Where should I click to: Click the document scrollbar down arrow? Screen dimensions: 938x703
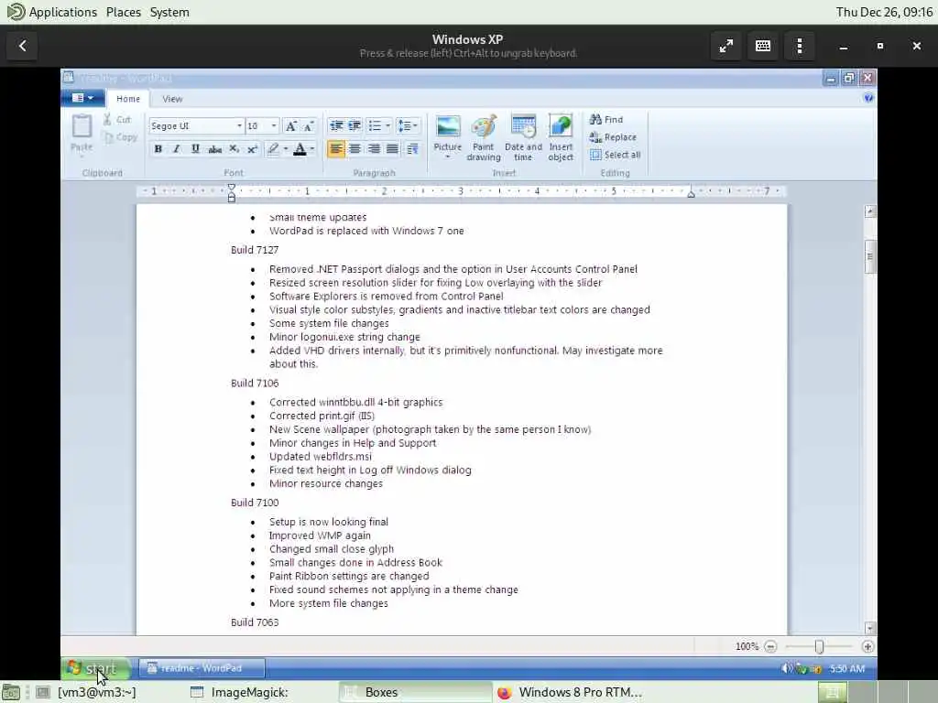[870, 628]
